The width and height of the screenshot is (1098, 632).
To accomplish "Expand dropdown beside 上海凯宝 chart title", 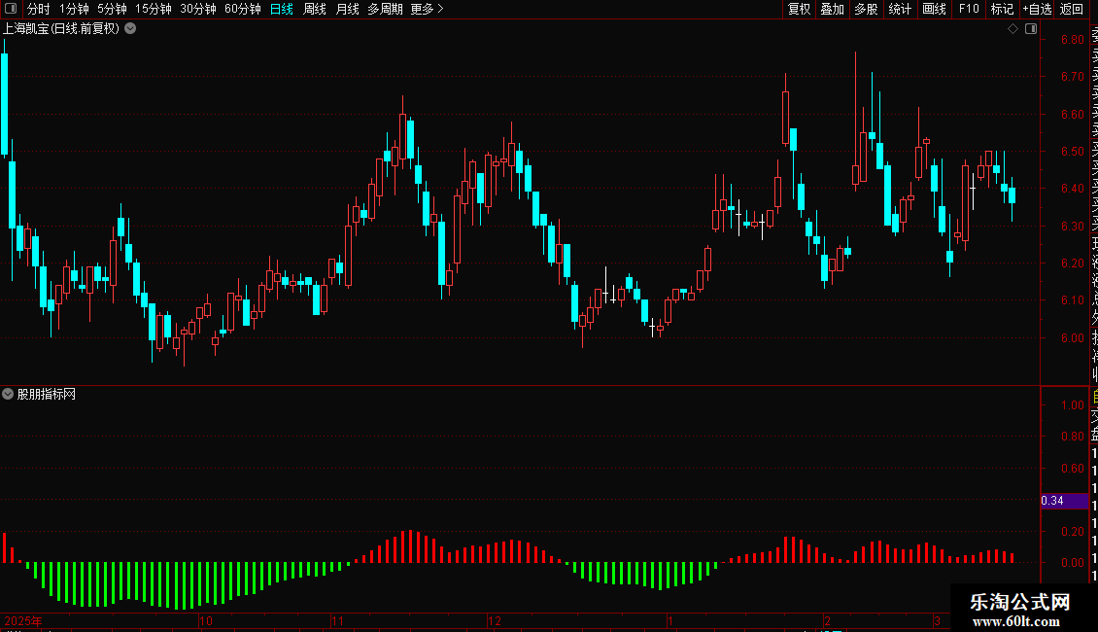I will pos(130,29).
